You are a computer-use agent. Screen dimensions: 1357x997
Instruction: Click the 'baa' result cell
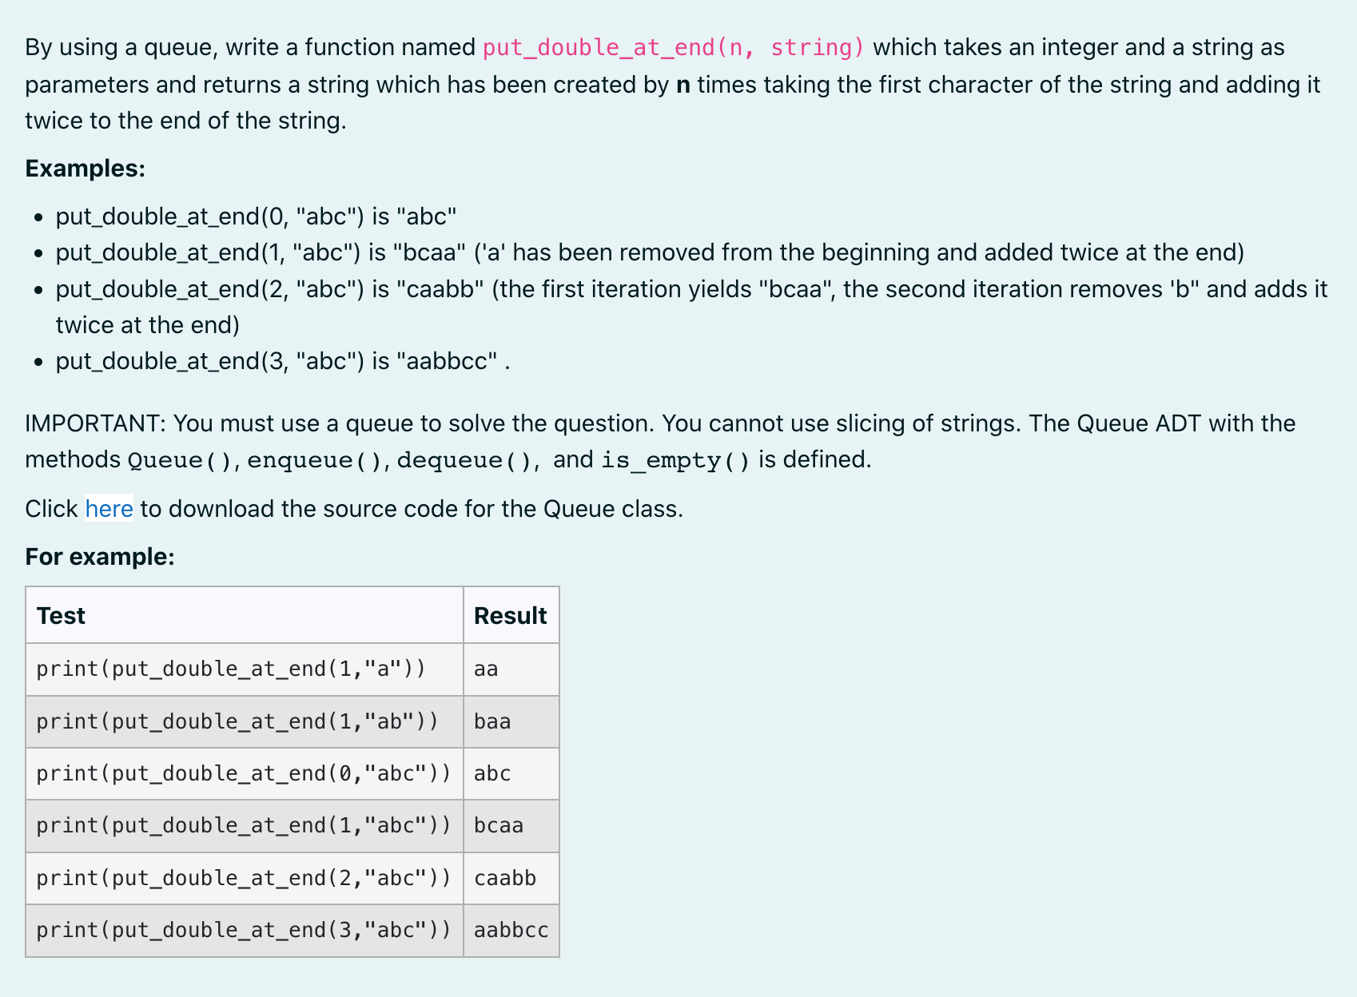pyautogui.click(x=492, y=721)
